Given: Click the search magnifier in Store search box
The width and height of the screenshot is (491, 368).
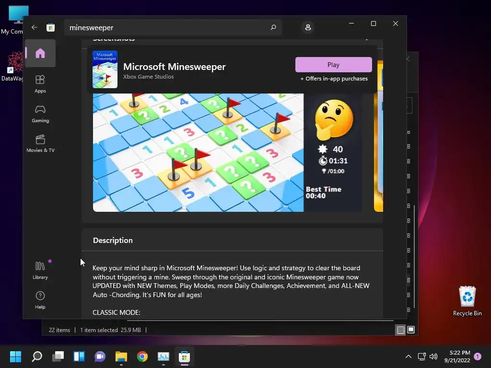Looking at the screenshot, I should 273,27.
